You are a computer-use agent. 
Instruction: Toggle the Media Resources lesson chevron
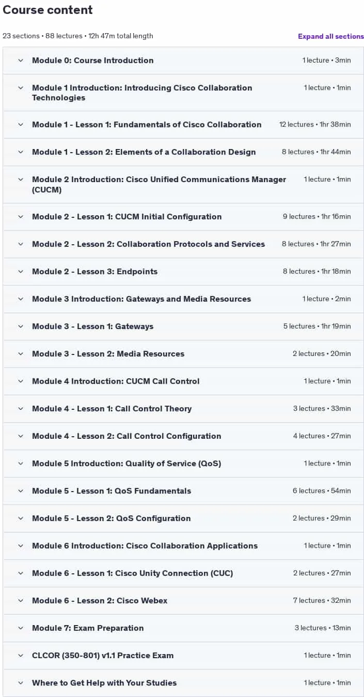click(21, 354)
